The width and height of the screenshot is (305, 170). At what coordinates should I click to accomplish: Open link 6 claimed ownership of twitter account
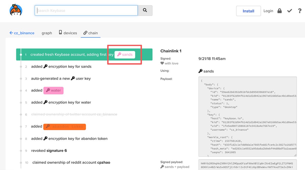[x=74, y=114]
